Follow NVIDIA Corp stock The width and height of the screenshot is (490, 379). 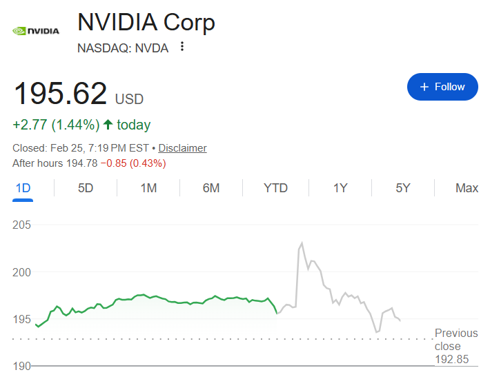coord(442,87)
